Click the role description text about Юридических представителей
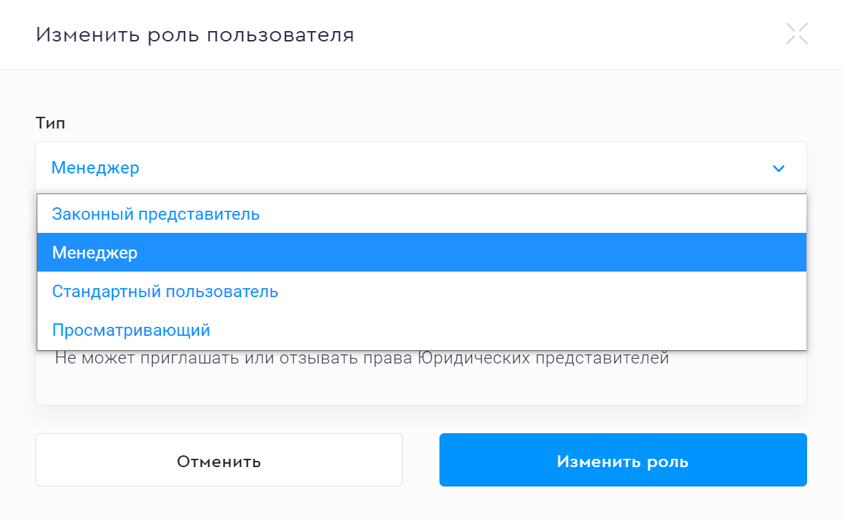The width and height of the screenshot is (843, 521). click(x=361, y=359)
